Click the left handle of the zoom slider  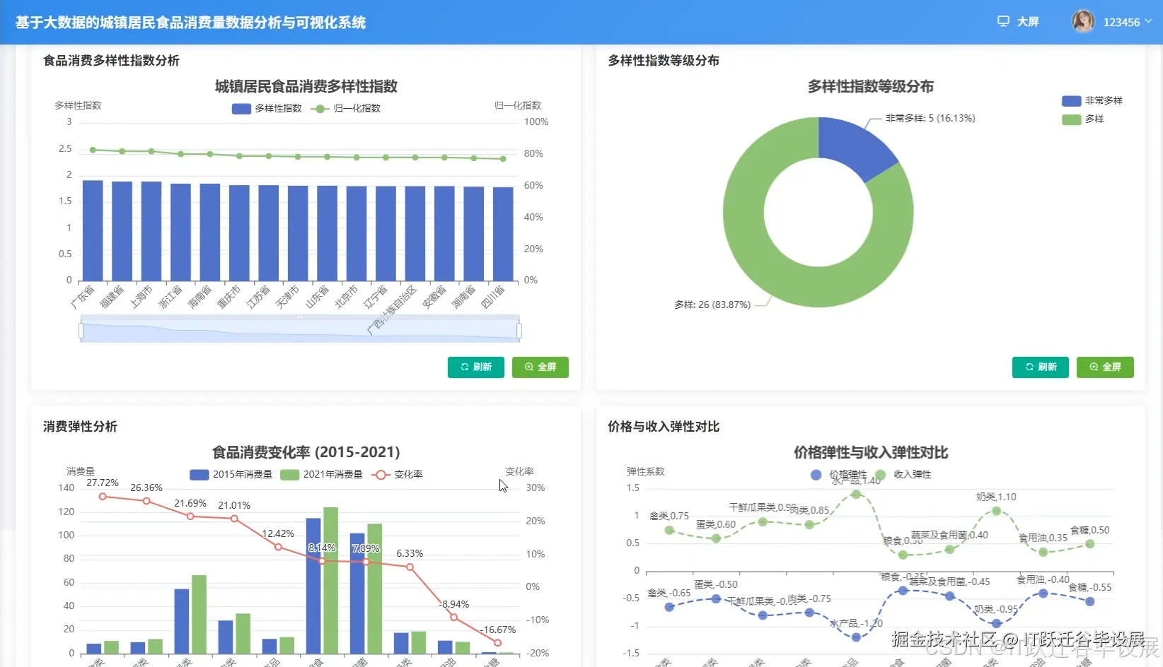(81, 331)
